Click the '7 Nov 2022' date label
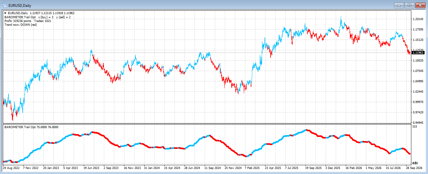The width and height of the screenshot is (428, 174). [31, 168]
